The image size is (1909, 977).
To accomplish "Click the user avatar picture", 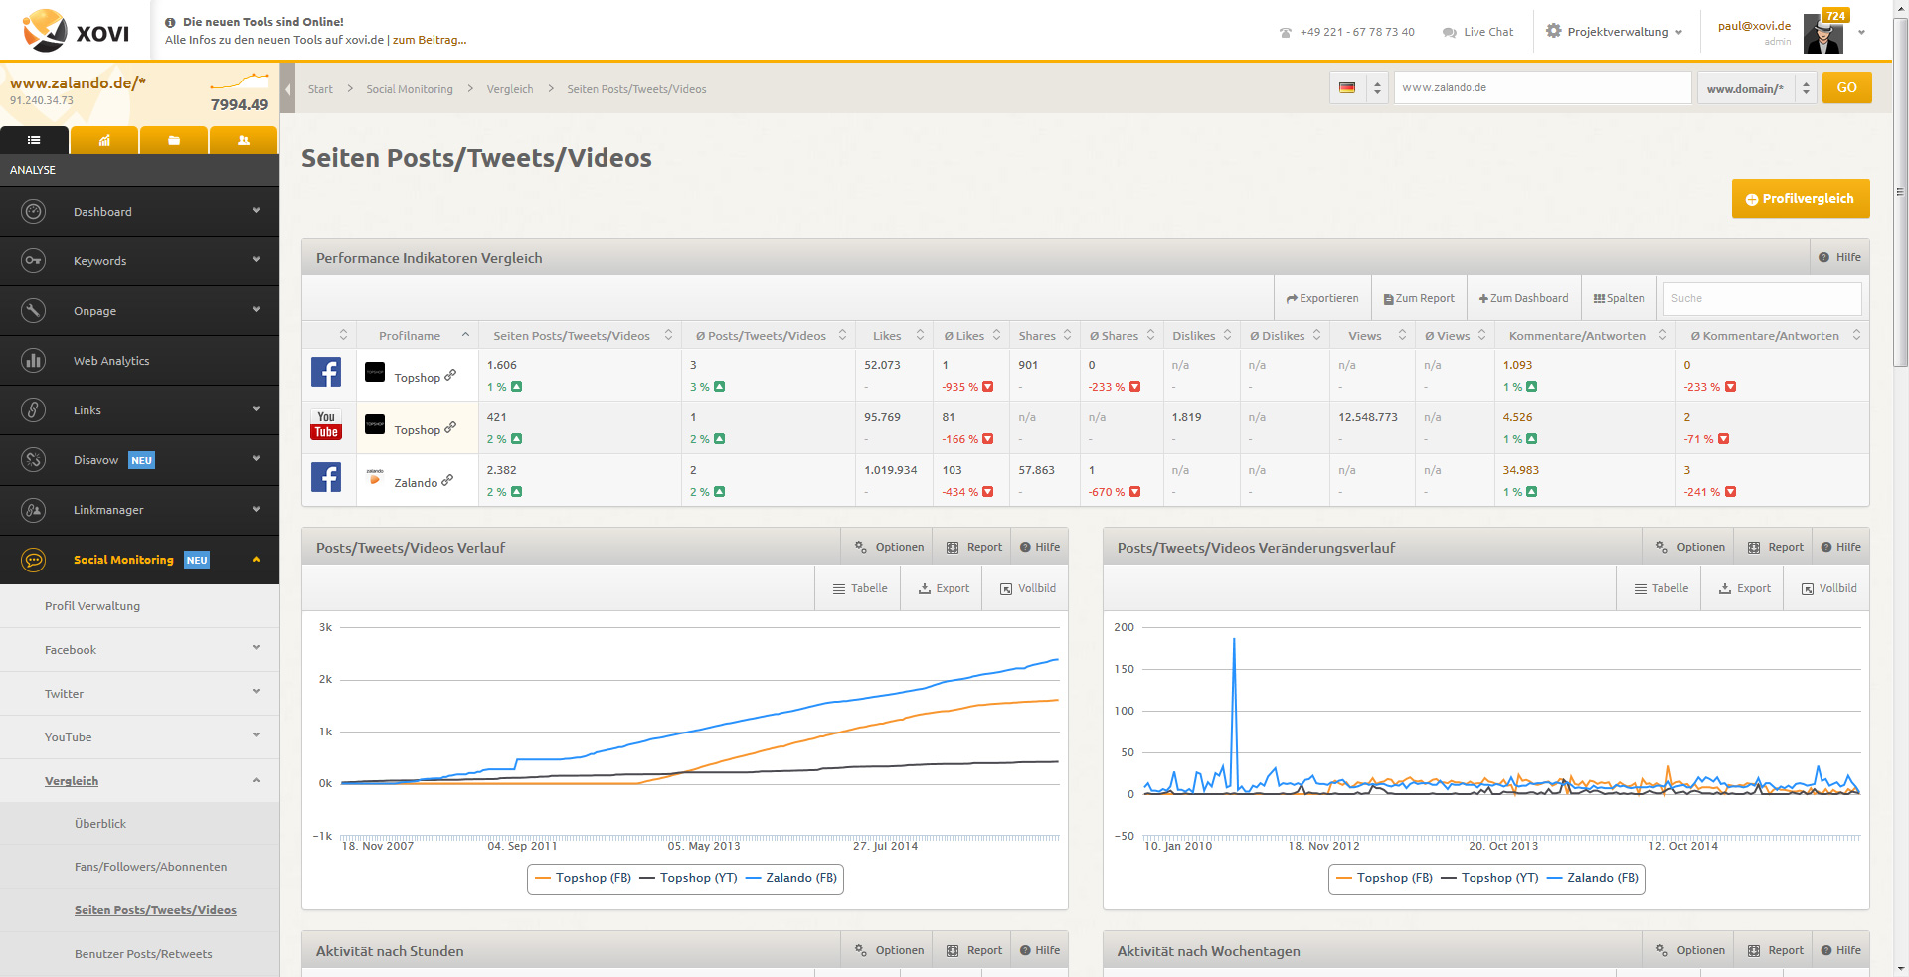I will (x=1823, y=33).
